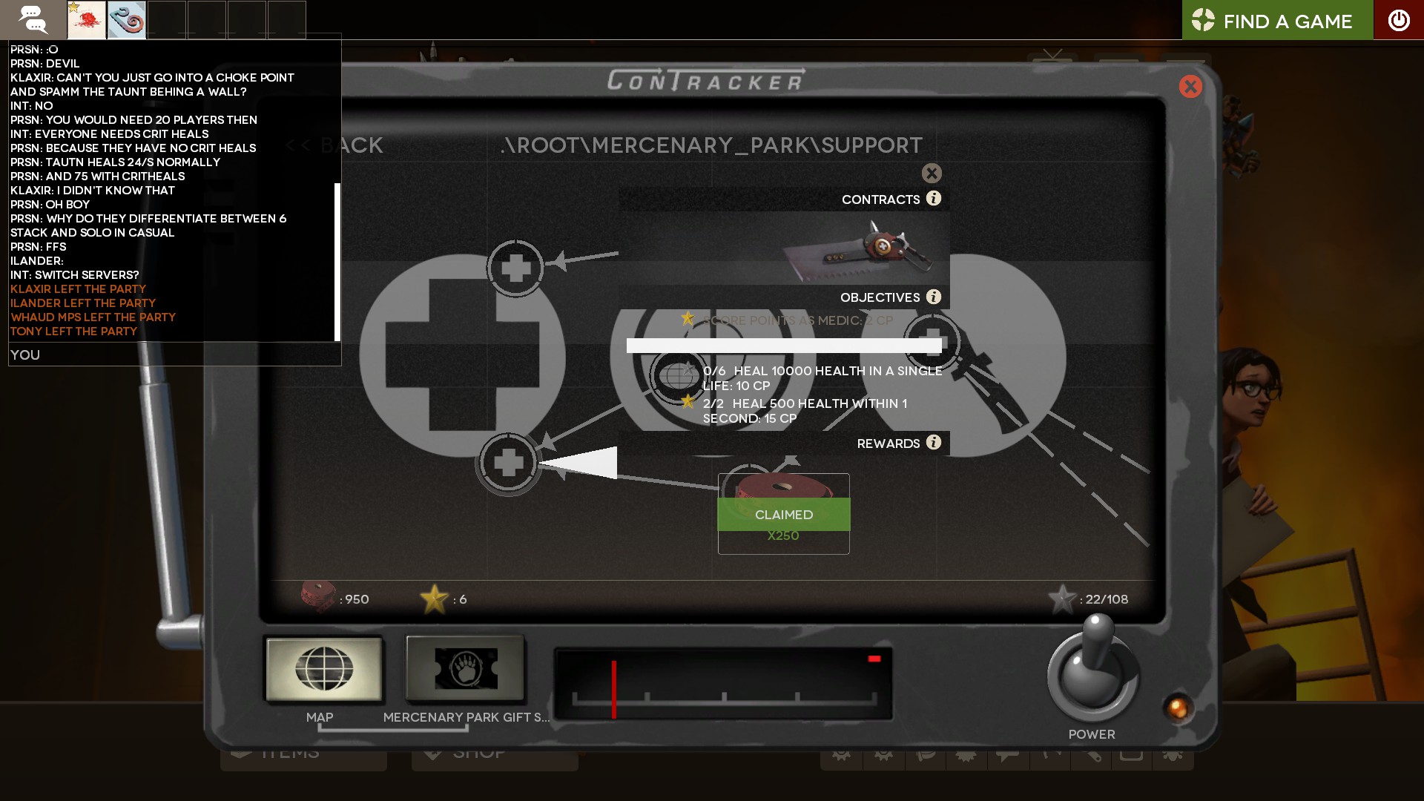Click the globe contract node
This screenshot has height=801, width=1424.
click(676, 376)
